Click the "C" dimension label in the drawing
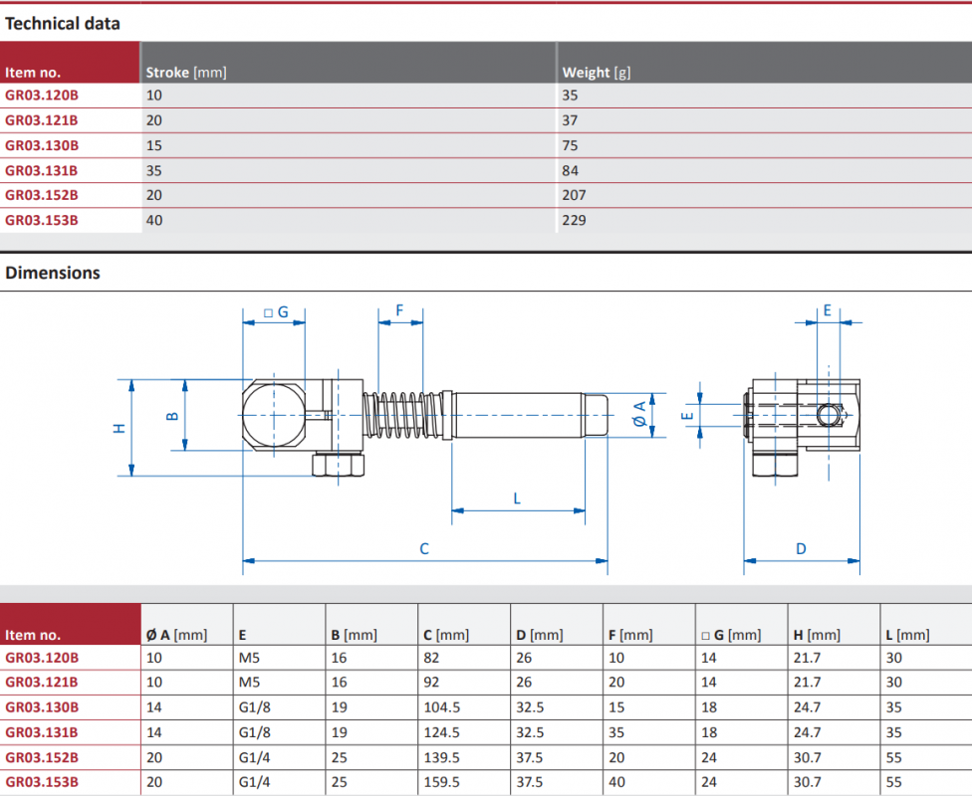 click(x=424, y=549)
